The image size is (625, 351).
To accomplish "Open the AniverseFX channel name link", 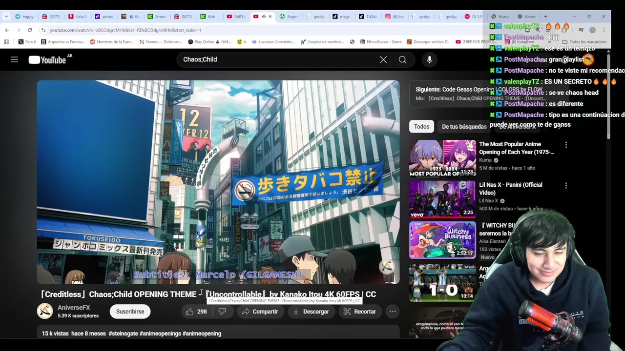I will pos(74,308).
